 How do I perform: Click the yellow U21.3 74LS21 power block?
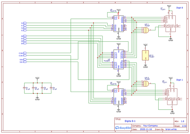pos(145,55)
